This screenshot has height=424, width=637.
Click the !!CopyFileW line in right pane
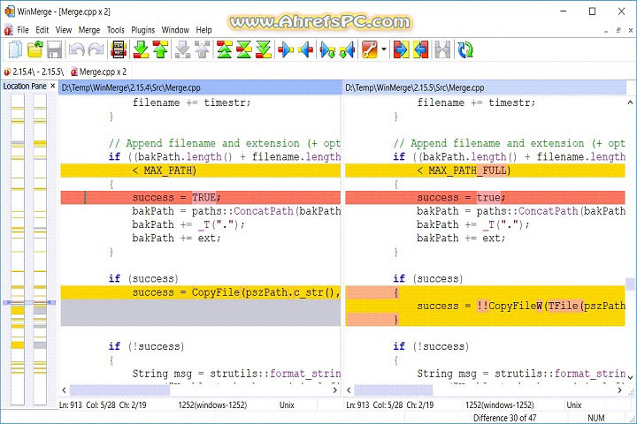point(485,306)
